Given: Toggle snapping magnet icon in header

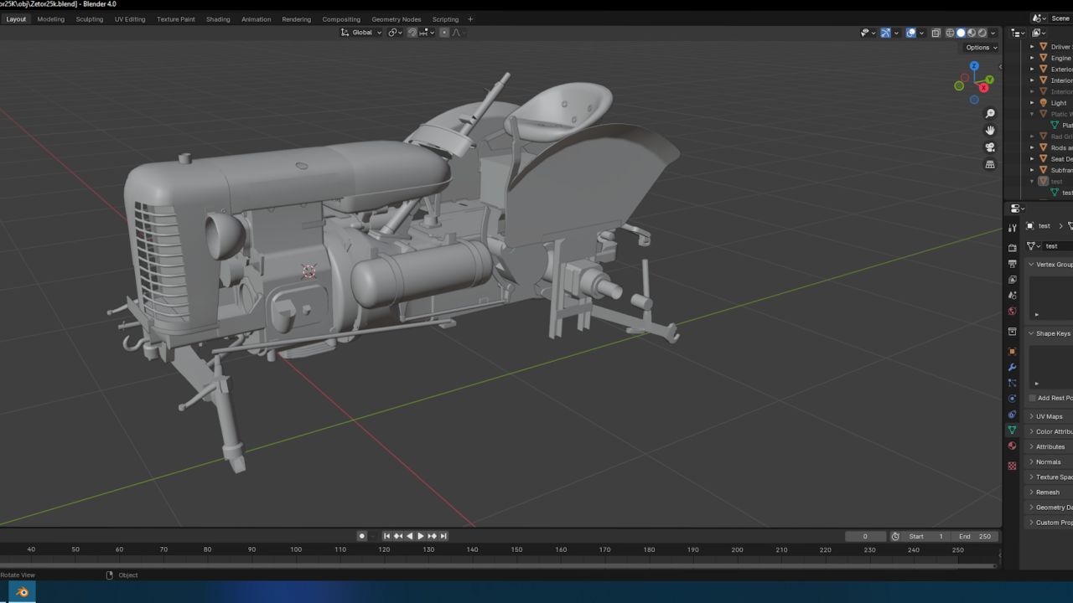Looking at the screenshot, I should click(x=412, y=33).
